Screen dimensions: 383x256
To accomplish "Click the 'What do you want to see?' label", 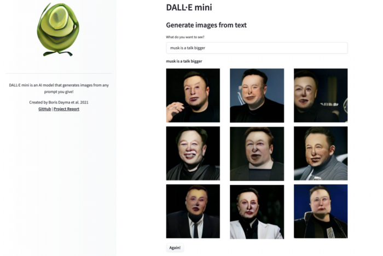I will [185, 37].
